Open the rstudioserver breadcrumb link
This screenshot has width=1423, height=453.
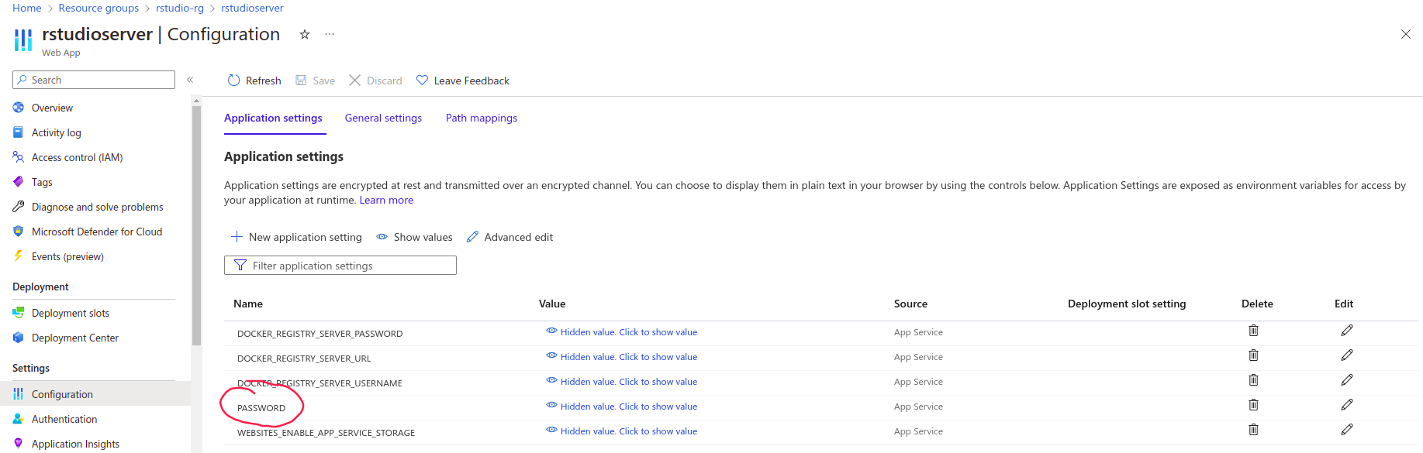[x=252, y=8]
